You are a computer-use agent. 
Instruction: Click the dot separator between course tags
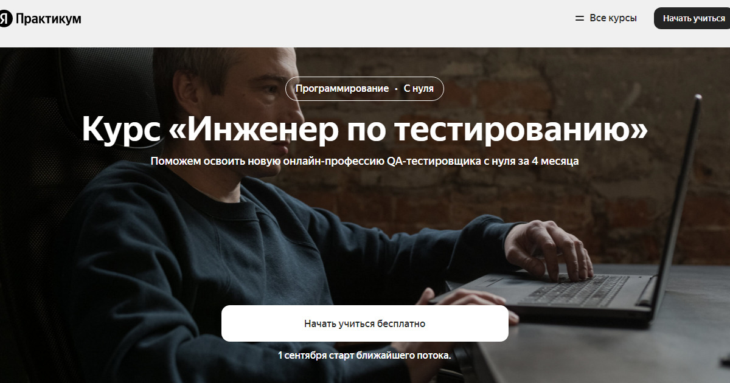click(396, 89)
